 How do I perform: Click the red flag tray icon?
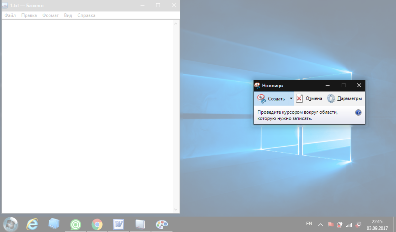(330, 224)
